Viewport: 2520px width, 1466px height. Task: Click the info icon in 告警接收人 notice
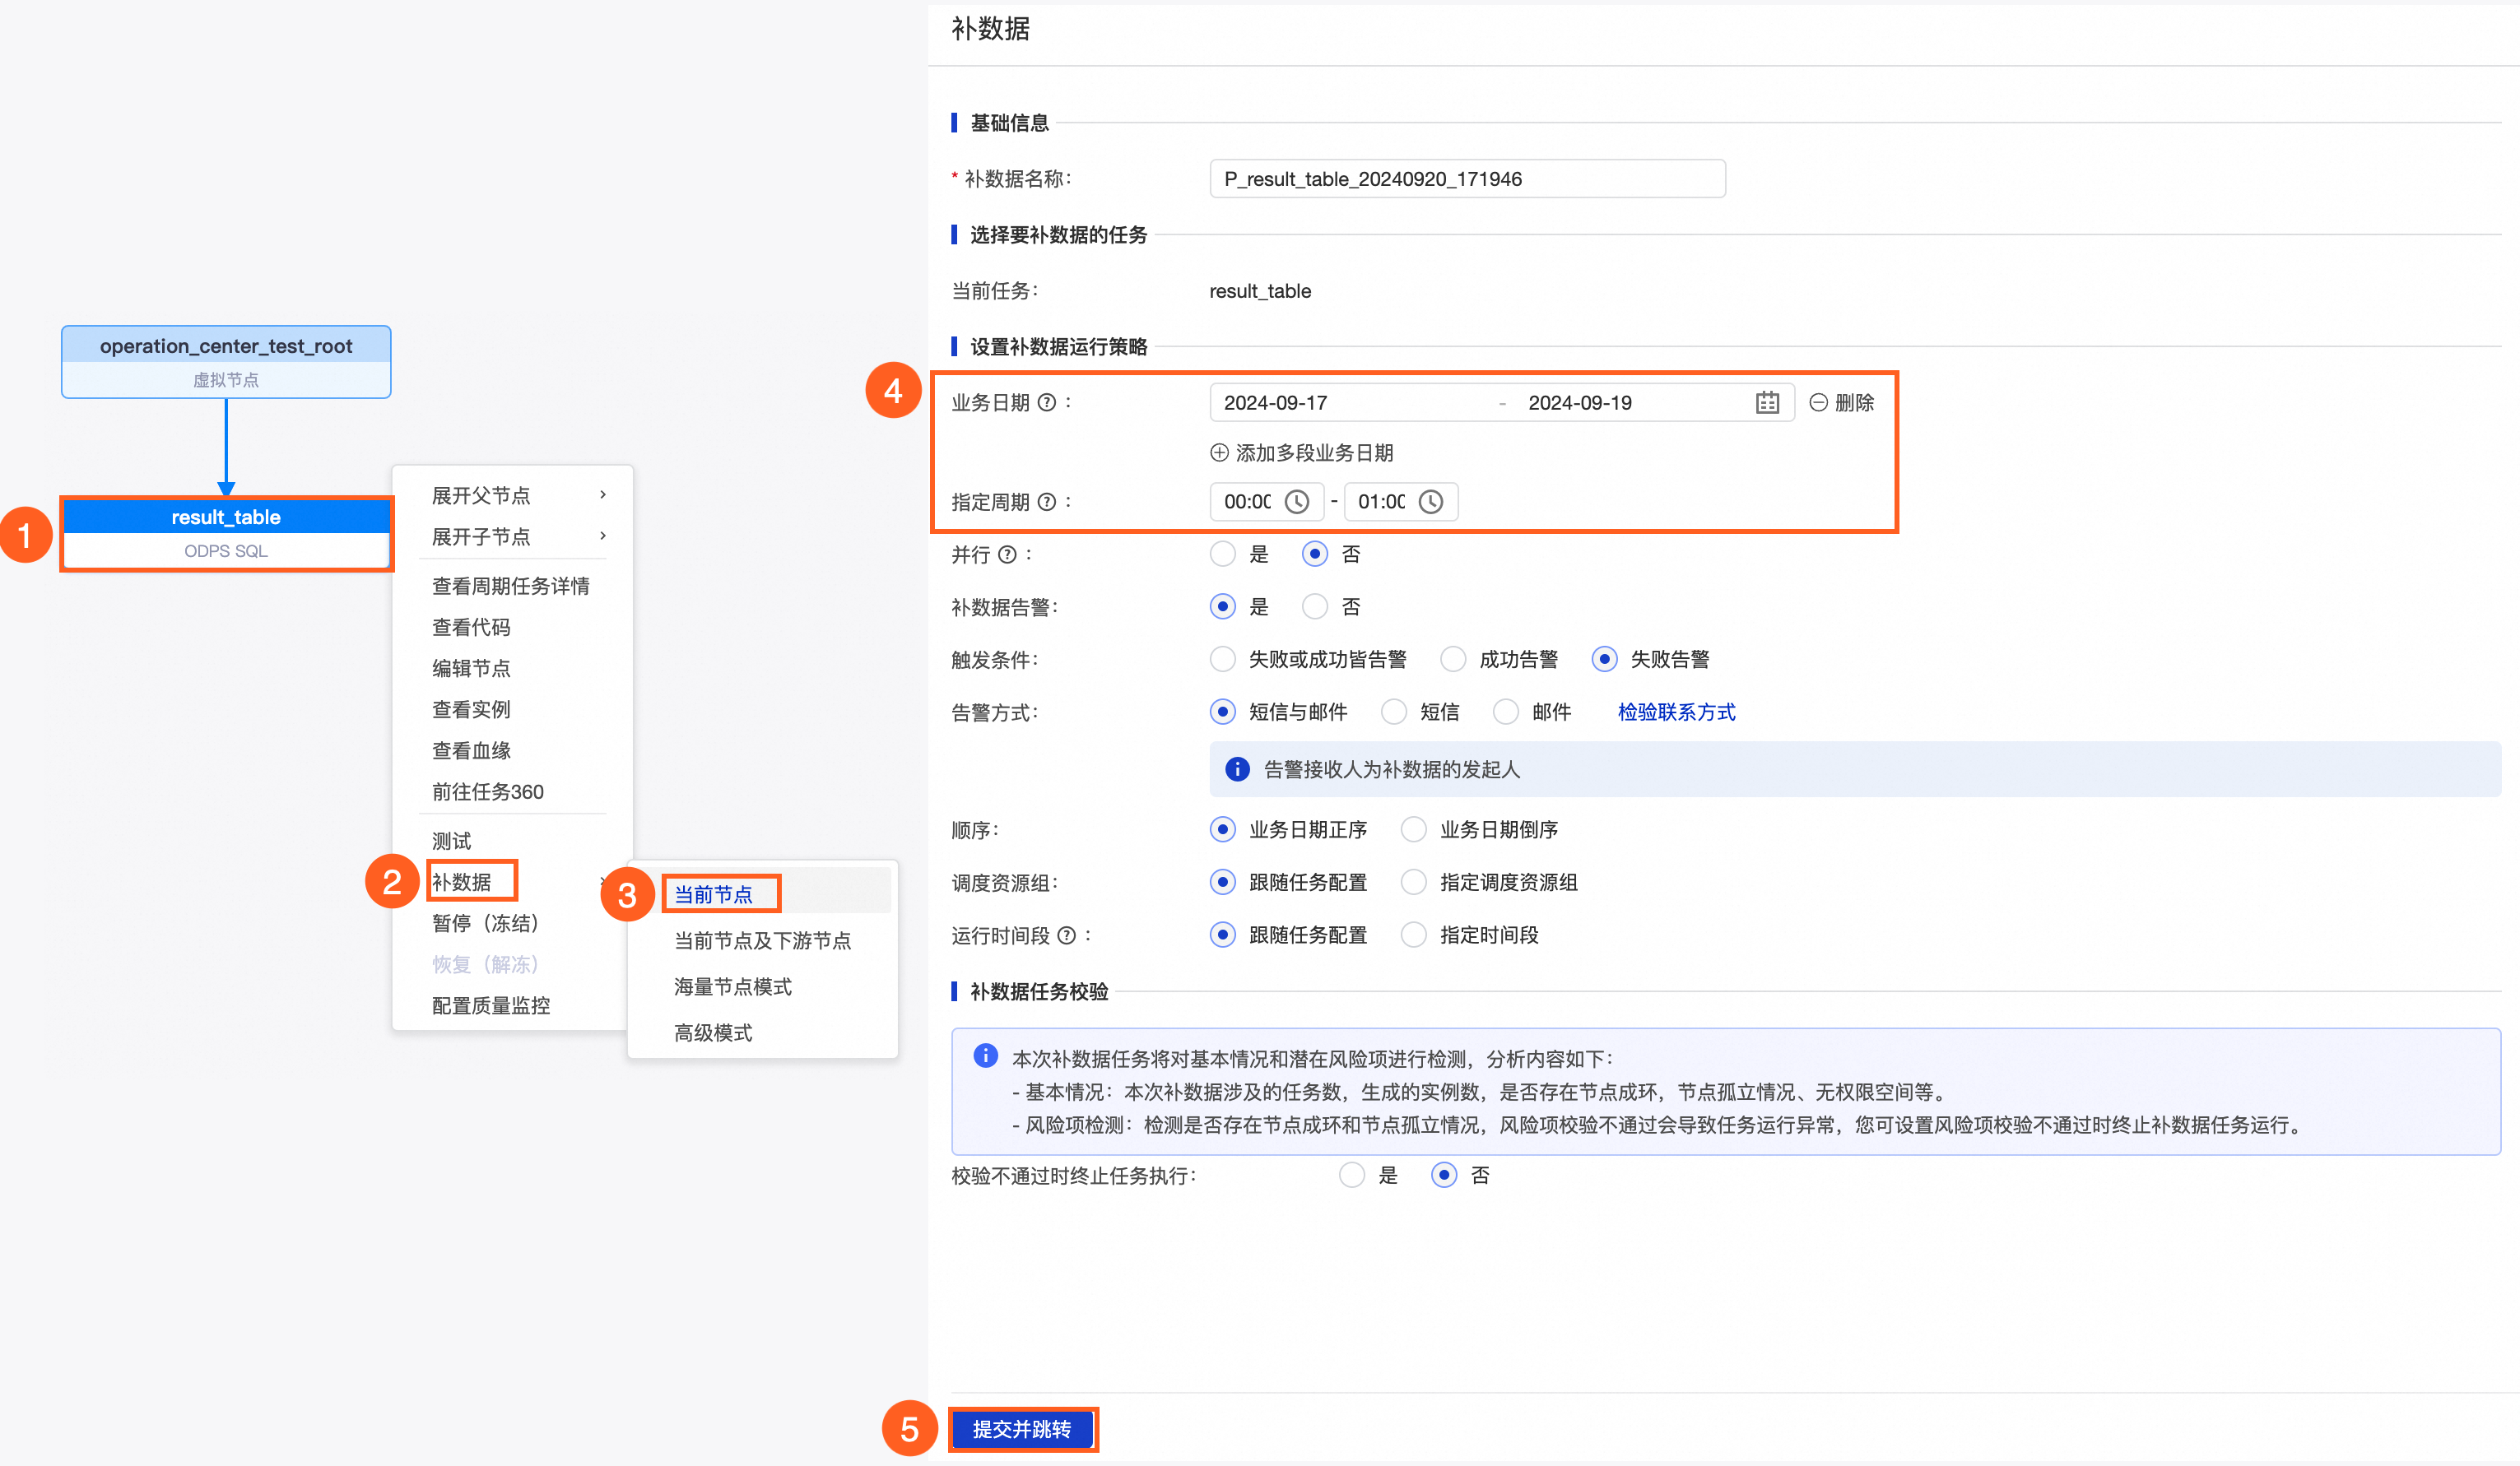(1237, 768)
